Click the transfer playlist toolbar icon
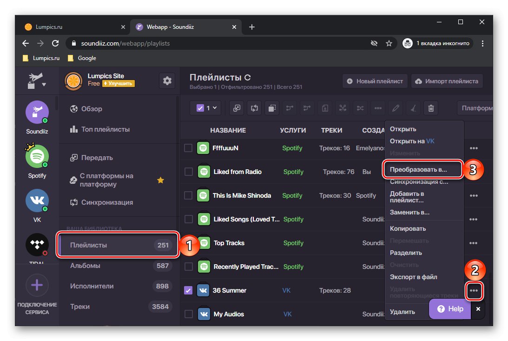This screenshot has height=341, width=508. [237, 108]
